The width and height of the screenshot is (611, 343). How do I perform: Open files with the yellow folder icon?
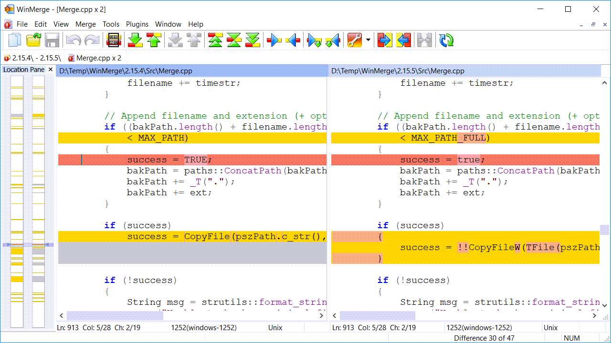tap(33, 40)
